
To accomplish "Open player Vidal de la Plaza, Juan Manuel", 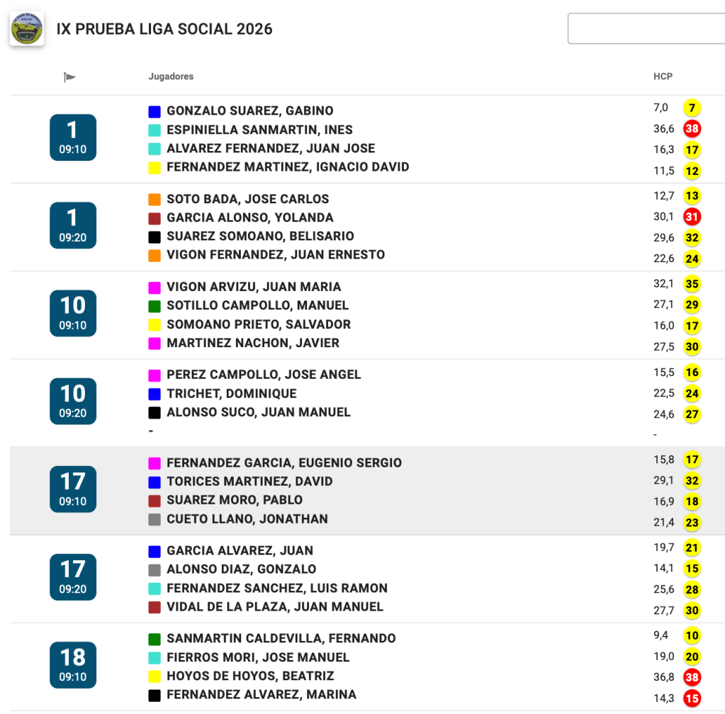I will click(274, 607).
